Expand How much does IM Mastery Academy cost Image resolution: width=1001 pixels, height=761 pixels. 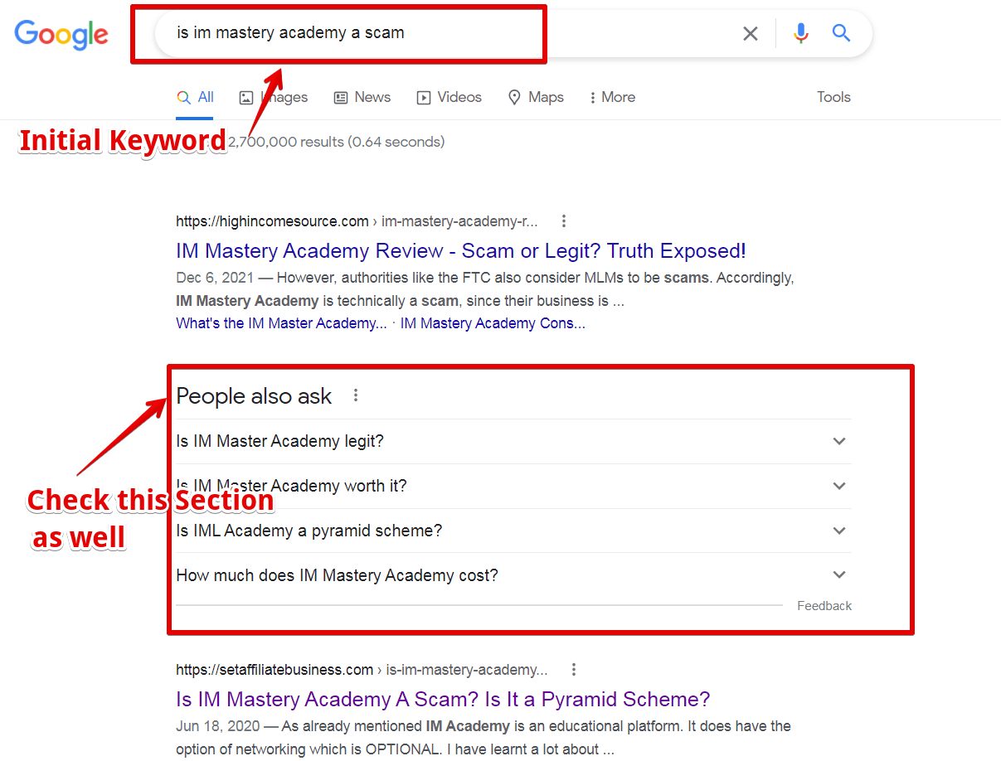[513, 575]
